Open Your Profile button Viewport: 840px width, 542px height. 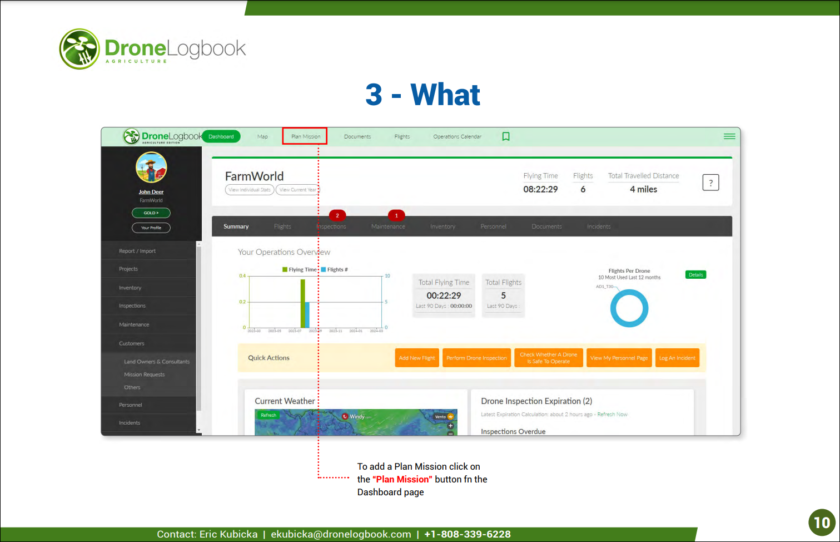[x=151, y=228]
